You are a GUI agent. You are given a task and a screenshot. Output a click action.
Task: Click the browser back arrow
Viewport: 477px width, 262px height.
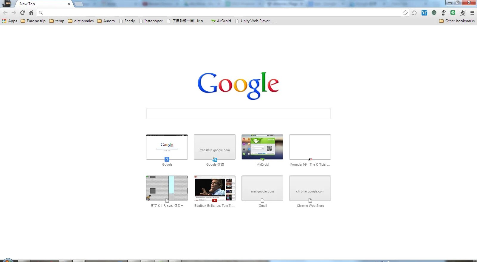tap(5, 13)
